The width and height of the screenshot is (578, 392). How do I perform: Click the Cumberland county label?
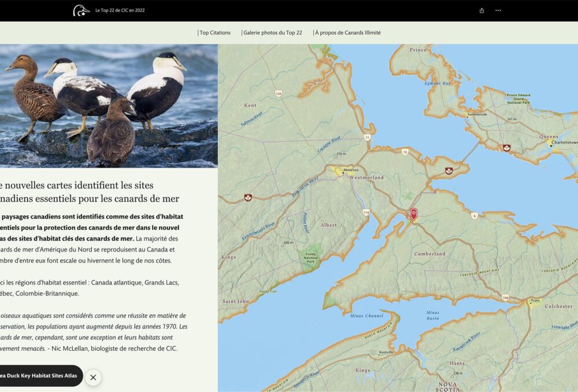pos(429,254)
